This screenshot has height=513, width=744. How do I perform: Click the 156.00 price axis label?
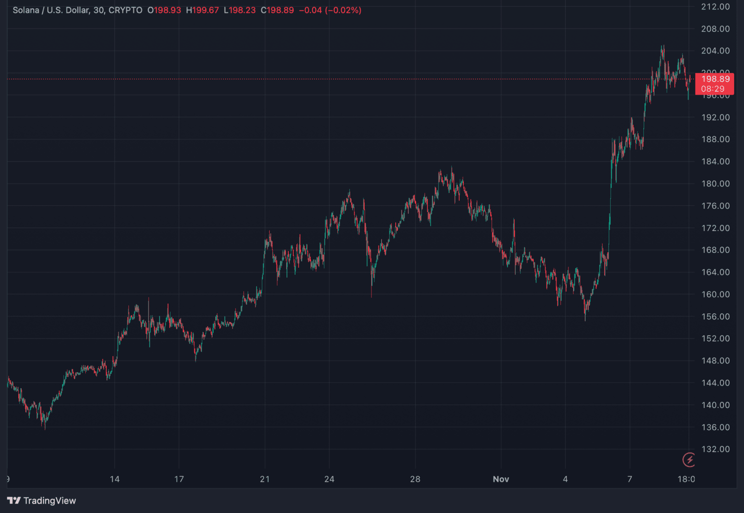[x=715, y=316]
